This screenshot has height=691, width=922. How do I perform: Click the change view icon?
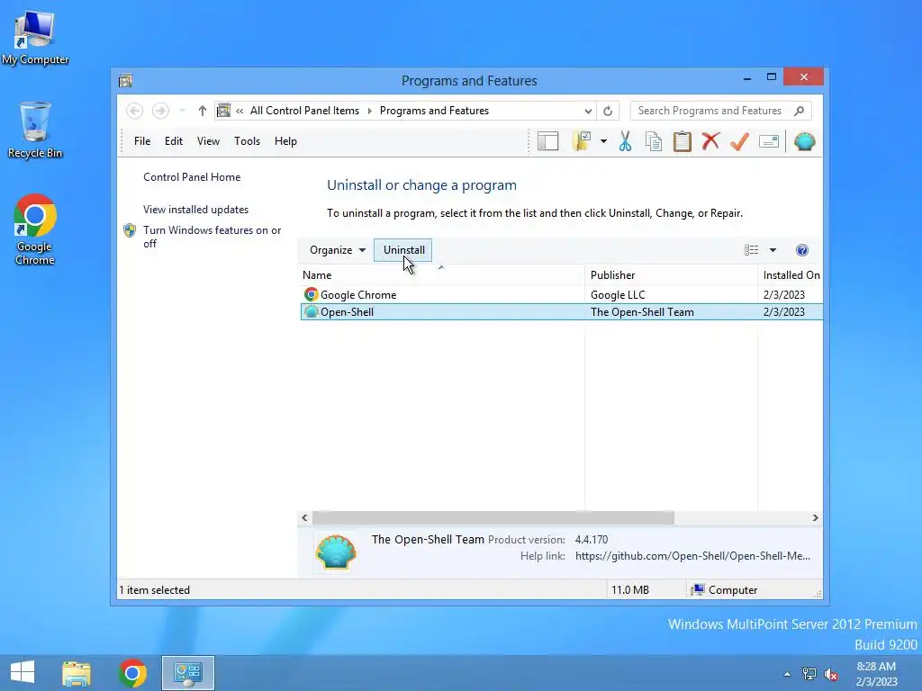coord(751,250)
